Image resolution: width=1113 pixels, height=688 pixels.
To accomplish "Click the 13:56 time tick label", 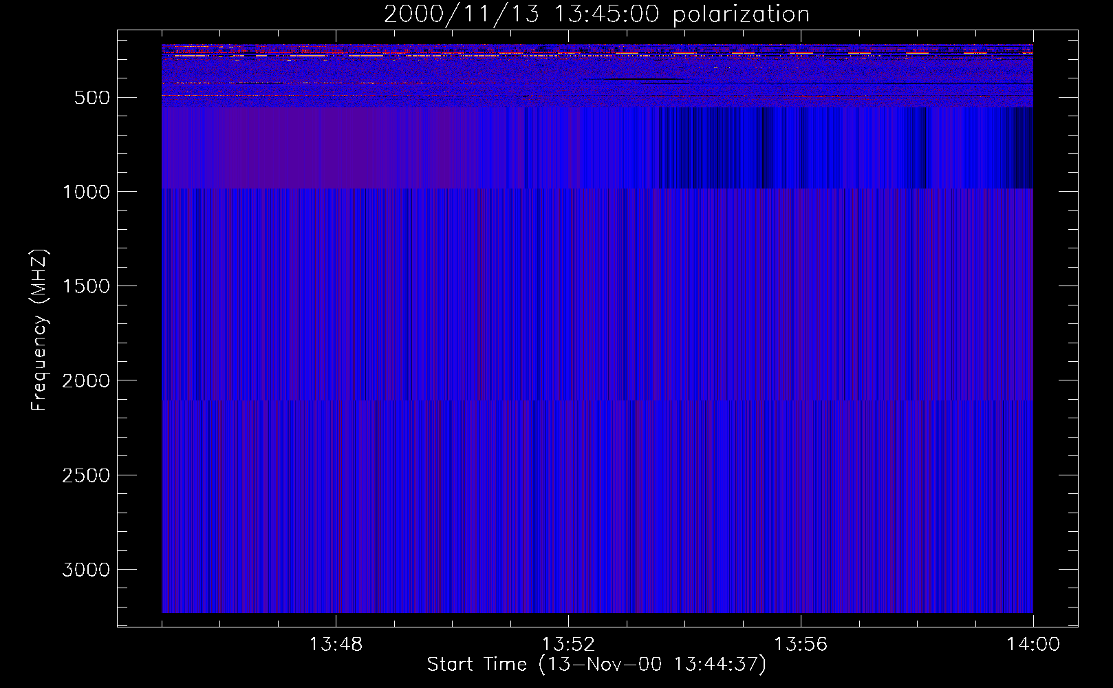I will [x=801, y=645].
